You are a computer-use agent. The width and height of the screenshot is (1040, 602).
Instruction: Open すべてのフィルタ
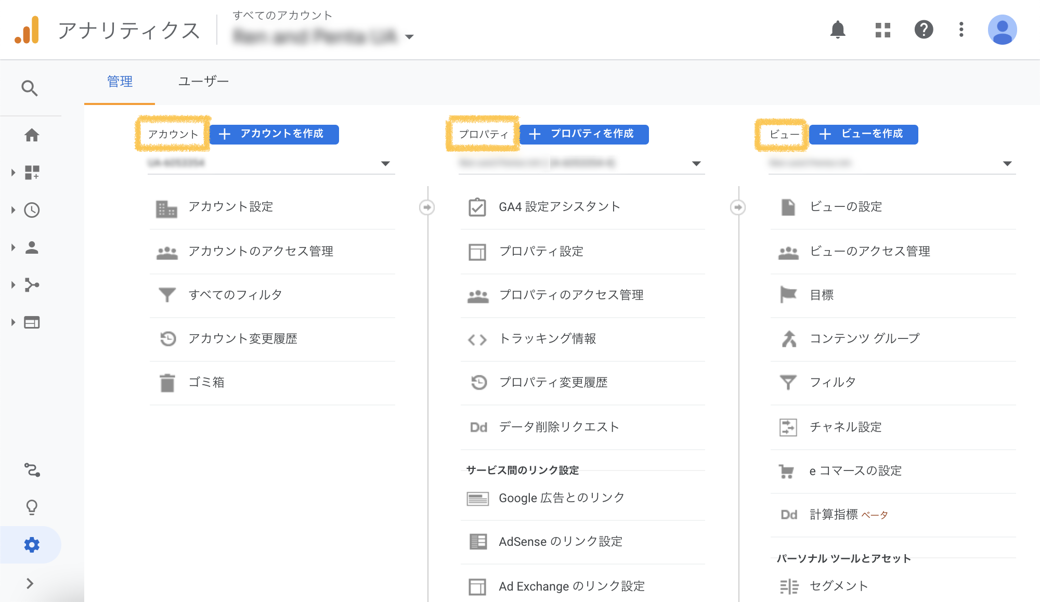[272, 295]
